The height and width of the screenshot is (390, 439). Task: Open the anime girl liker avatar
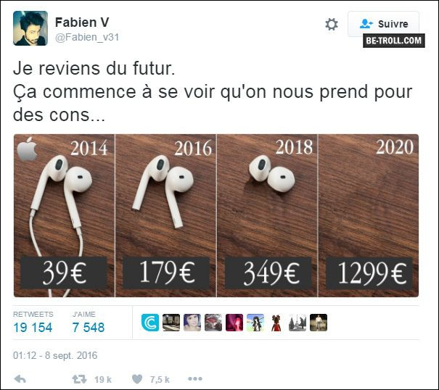point(255,323)
